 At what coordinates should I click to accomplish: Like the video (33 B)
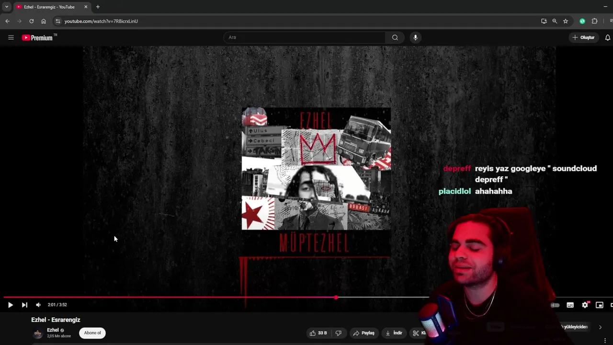click(x=318, y=333)
